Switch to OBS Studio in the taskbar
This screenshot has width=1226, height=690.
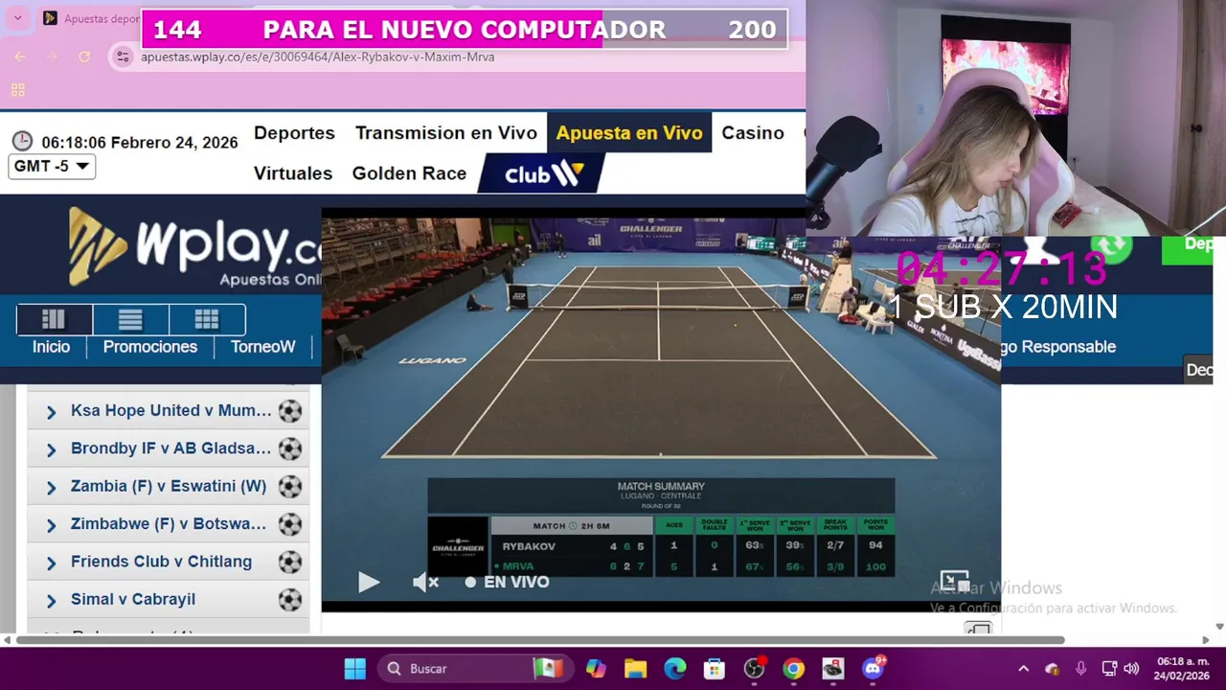click(755, 668)
